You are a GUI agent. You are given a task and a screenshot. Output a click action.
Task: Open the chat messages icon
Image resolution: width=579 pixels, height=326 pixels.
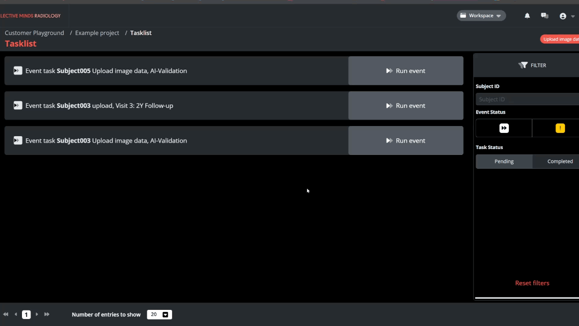pyautogui.click(x=545, y=16)
